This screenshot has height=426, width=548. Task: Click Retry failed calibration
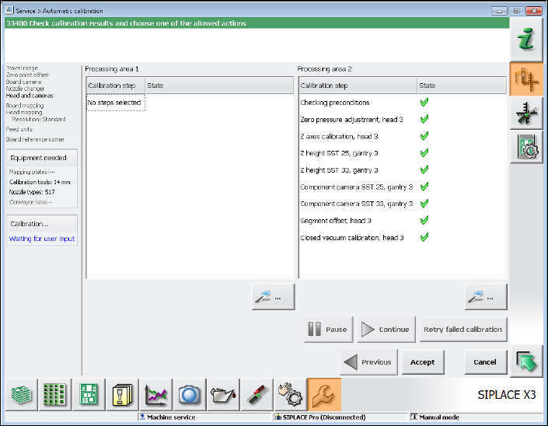463,330
